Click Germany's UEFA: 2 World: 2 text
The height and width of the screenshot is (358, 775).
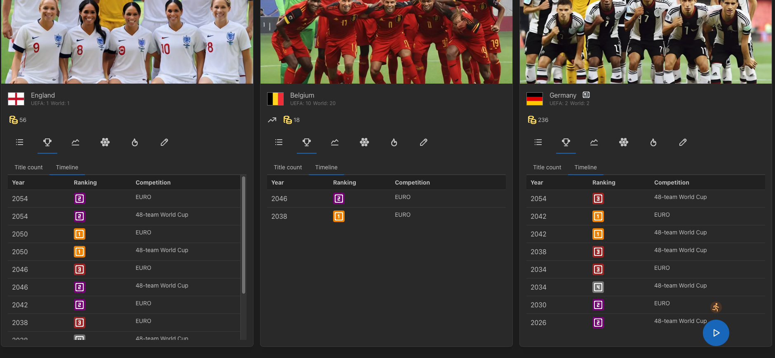click(569, 103)
